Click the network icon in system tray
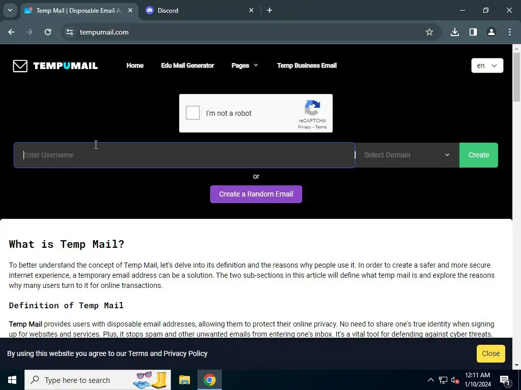This screenshot has width=521, height=390. coord(443,380)
